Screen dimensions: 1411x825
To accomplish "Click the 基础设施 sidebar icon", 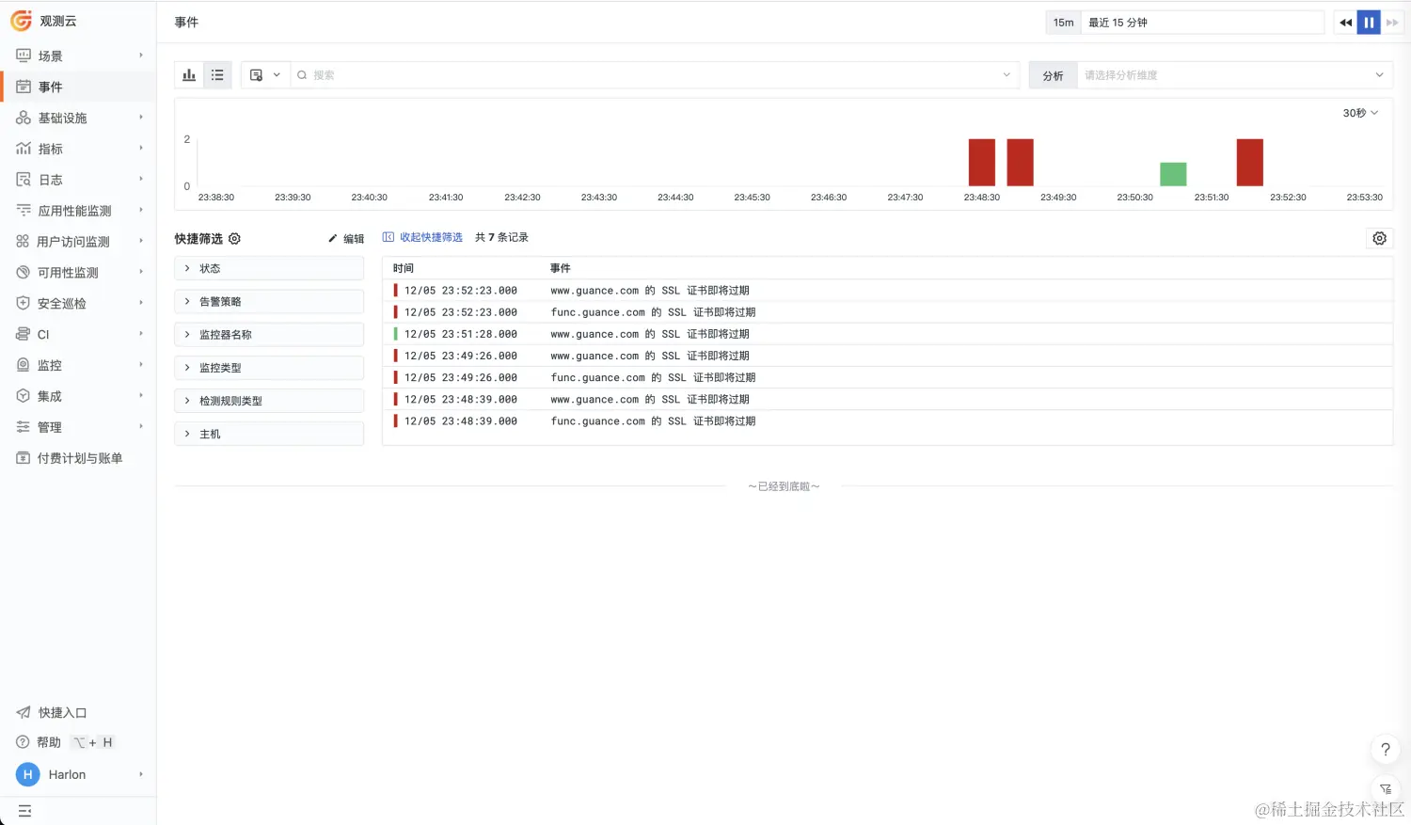I will 24,118.
